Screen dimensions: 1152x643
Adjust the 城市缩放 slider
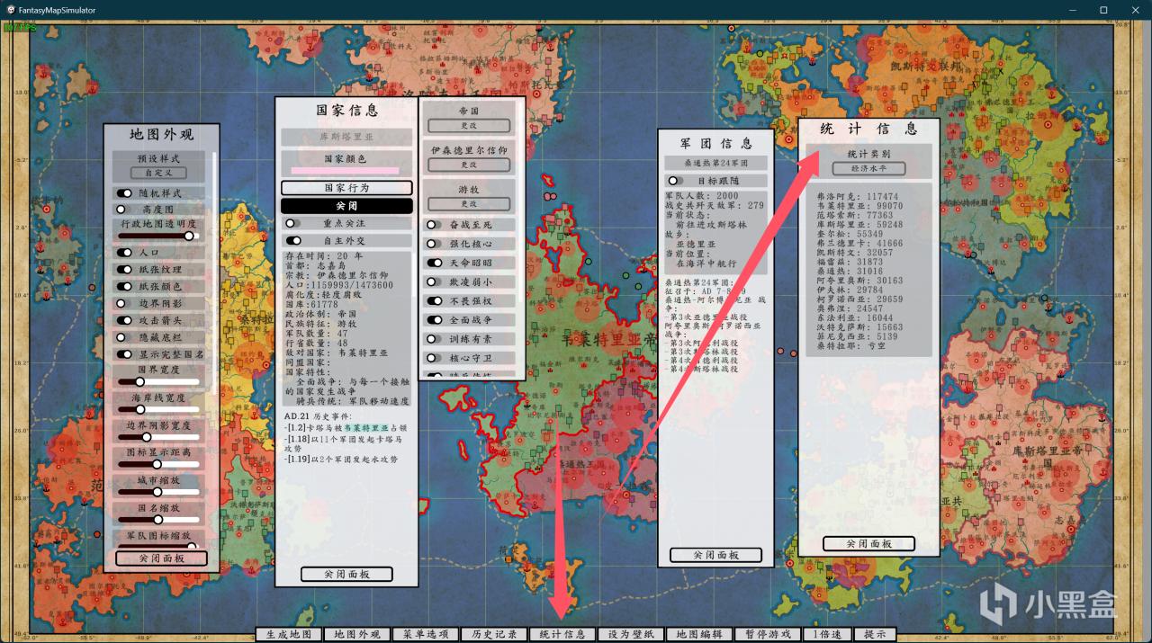tap(158, 492)
